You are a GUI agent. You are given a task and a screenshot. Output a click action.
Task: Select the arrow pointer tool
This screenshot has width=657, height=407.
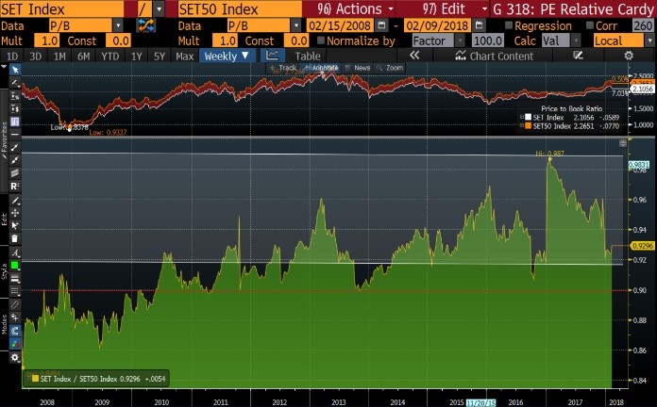pos(15,70)
